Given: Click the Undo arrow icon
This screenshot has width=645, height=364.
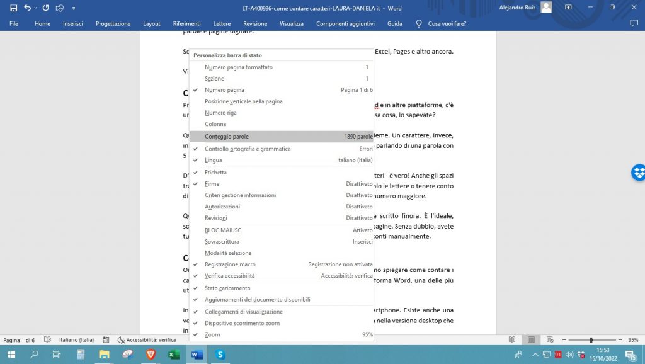Looking at the screenshot, I should tap(27, 8).
